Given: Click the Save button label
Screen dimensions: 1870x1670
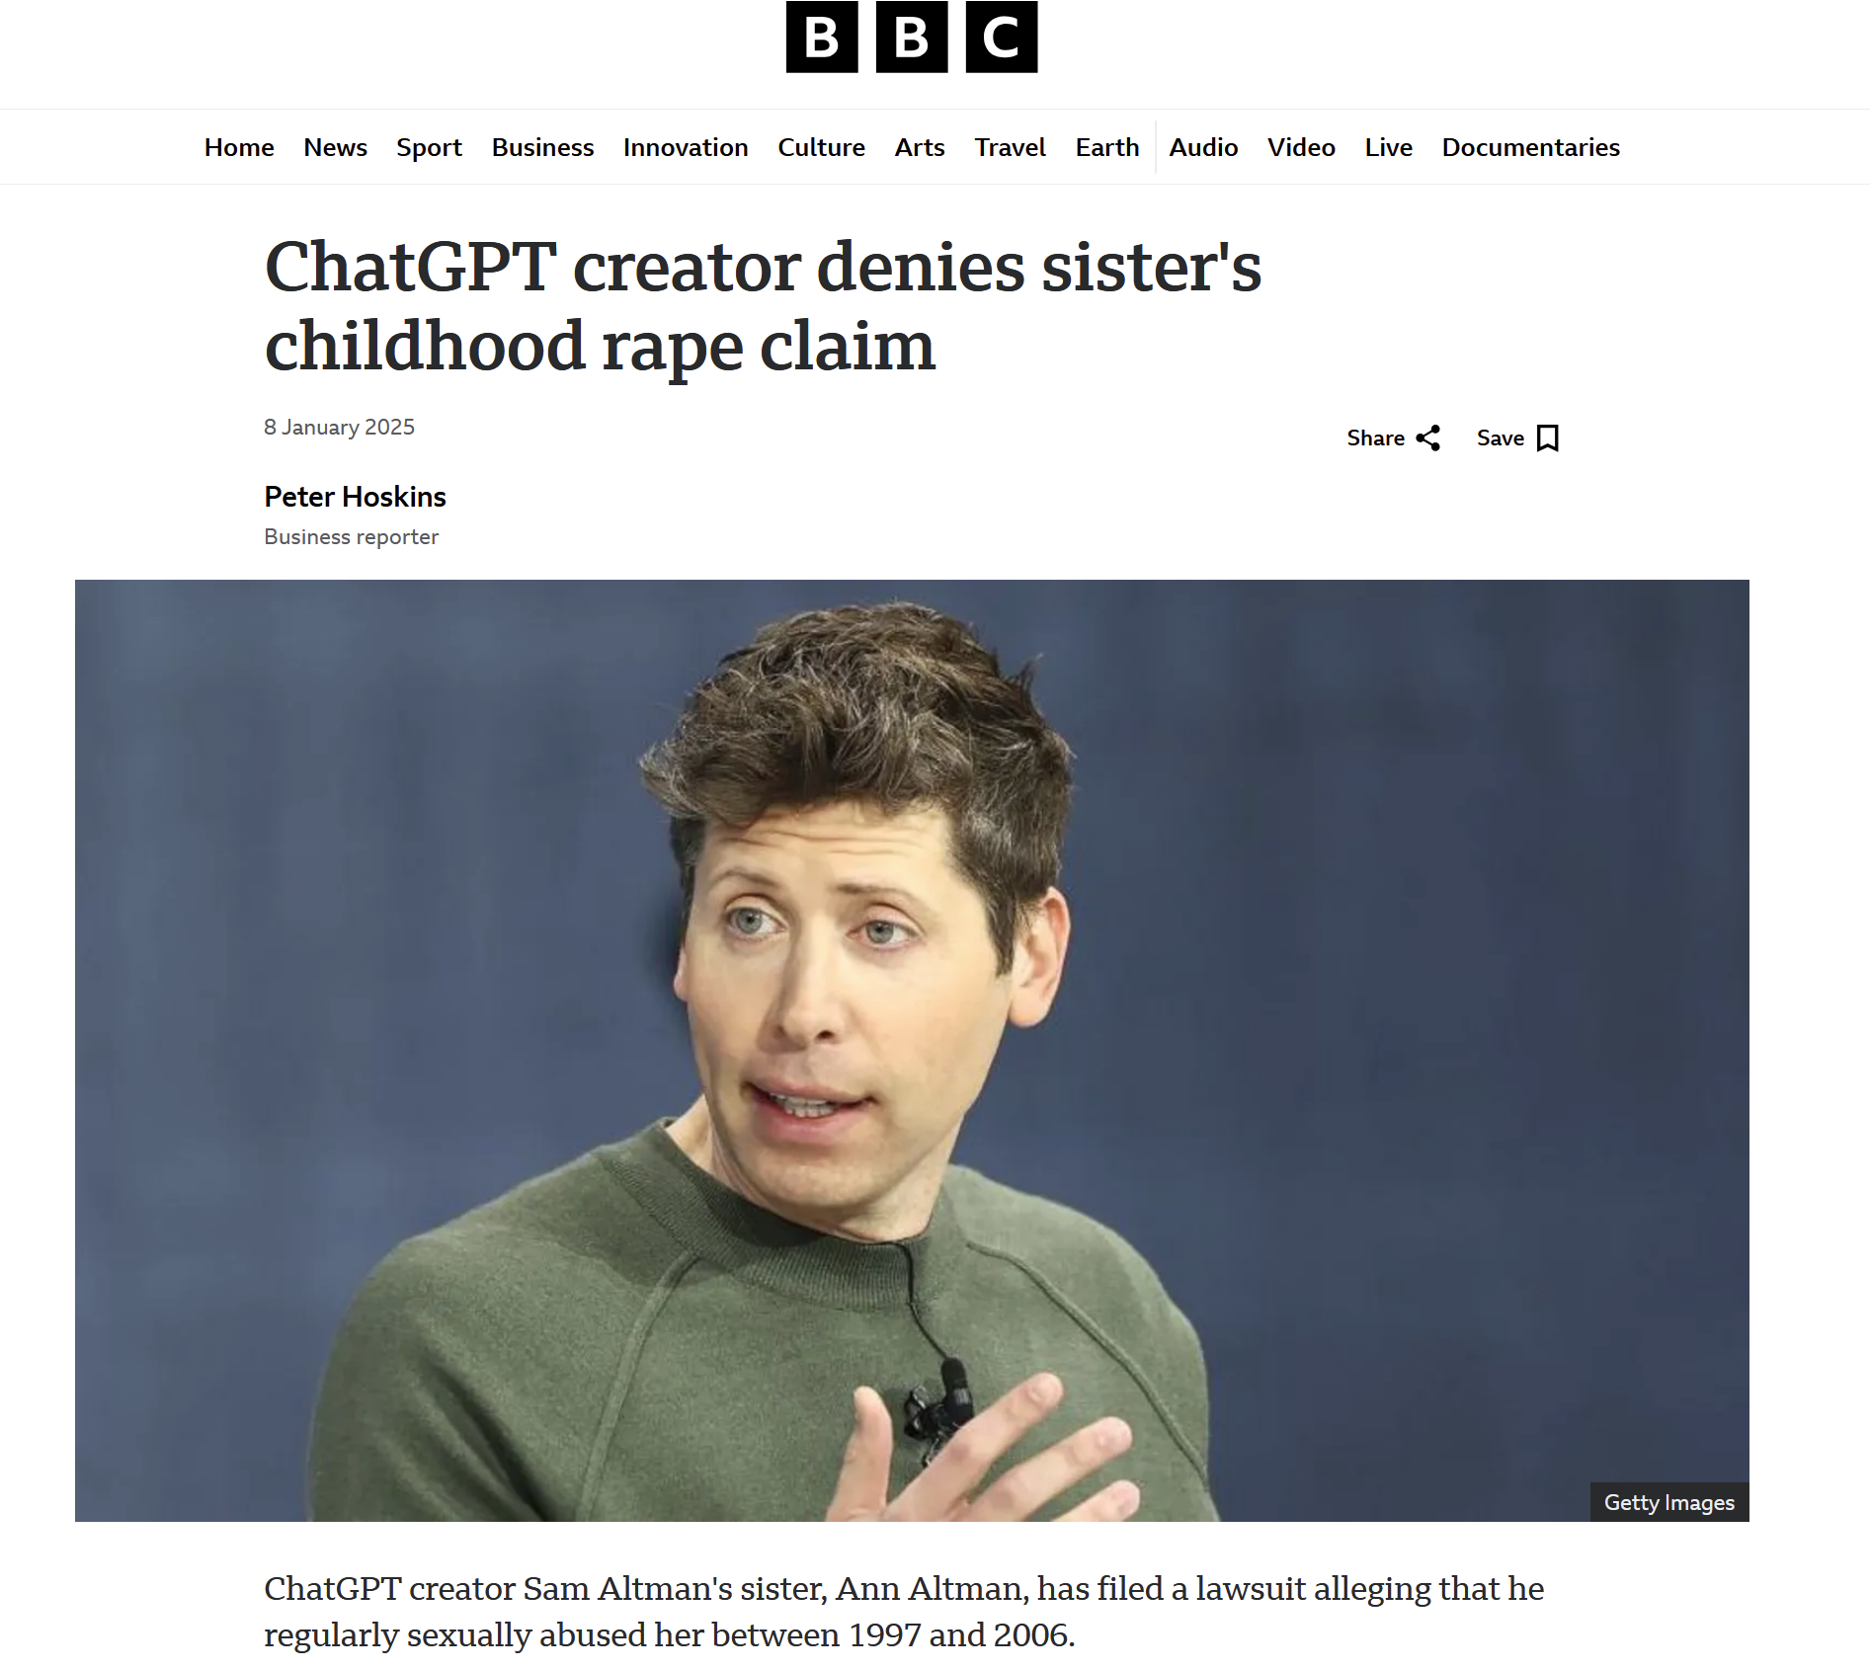Looking at the screenshot, I should coord(1500,437).
